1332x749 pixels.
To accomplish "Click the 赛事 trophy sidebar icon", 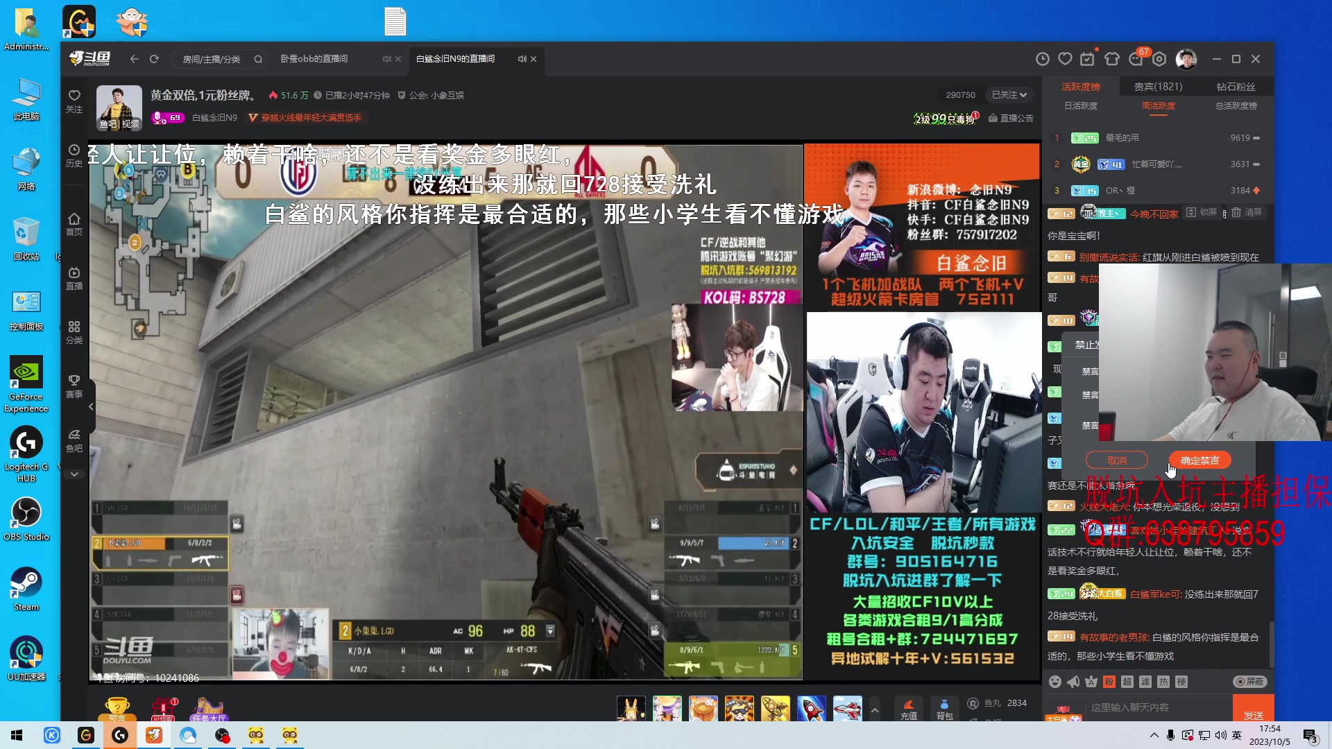I will [74, 386].
